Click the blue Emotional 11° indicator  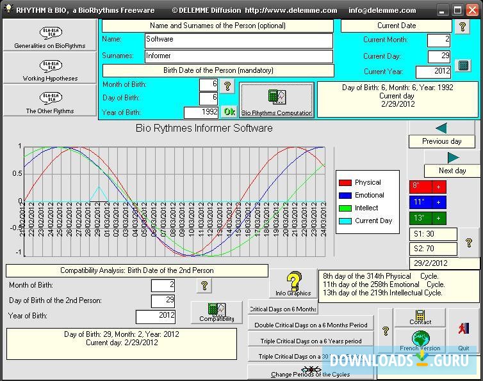(427, 202)
